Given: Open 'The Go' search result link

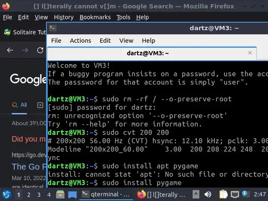Looking at the screenshot, I should pos(29,167).
